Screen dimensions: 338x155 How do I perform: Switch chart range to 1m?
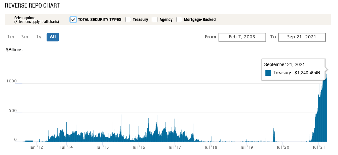point(11,37)
